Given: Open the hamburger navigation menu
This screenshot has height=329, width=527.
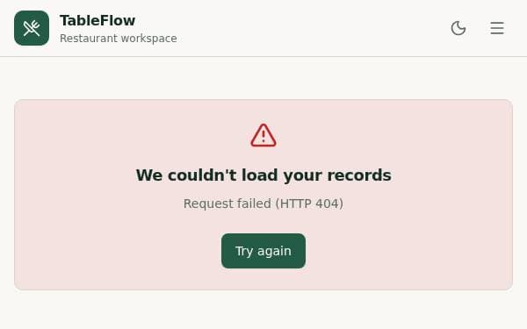Looking at the screenshot, I should [497, 28].
